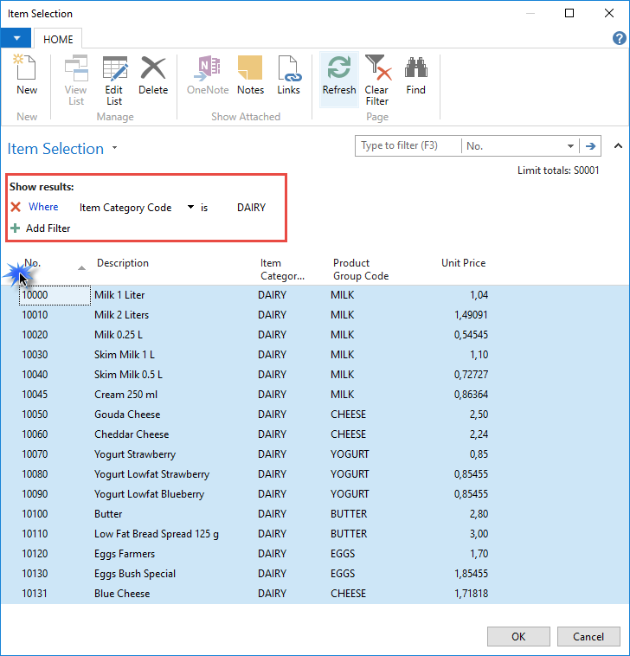Open the Links attachment icon
The height and width of the screenshot is (656, 630).
click(288, 69)
